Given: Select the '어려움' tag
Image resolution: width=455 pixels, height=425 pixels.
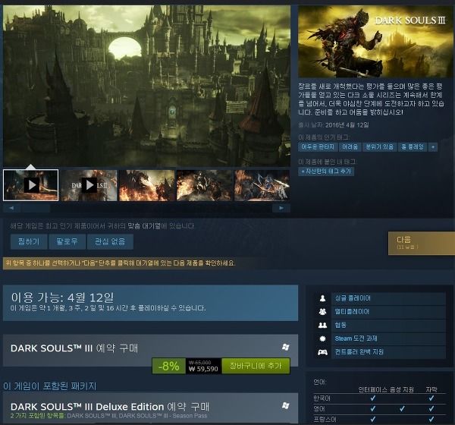Looking at the screenshot, I should click(350, 147).
